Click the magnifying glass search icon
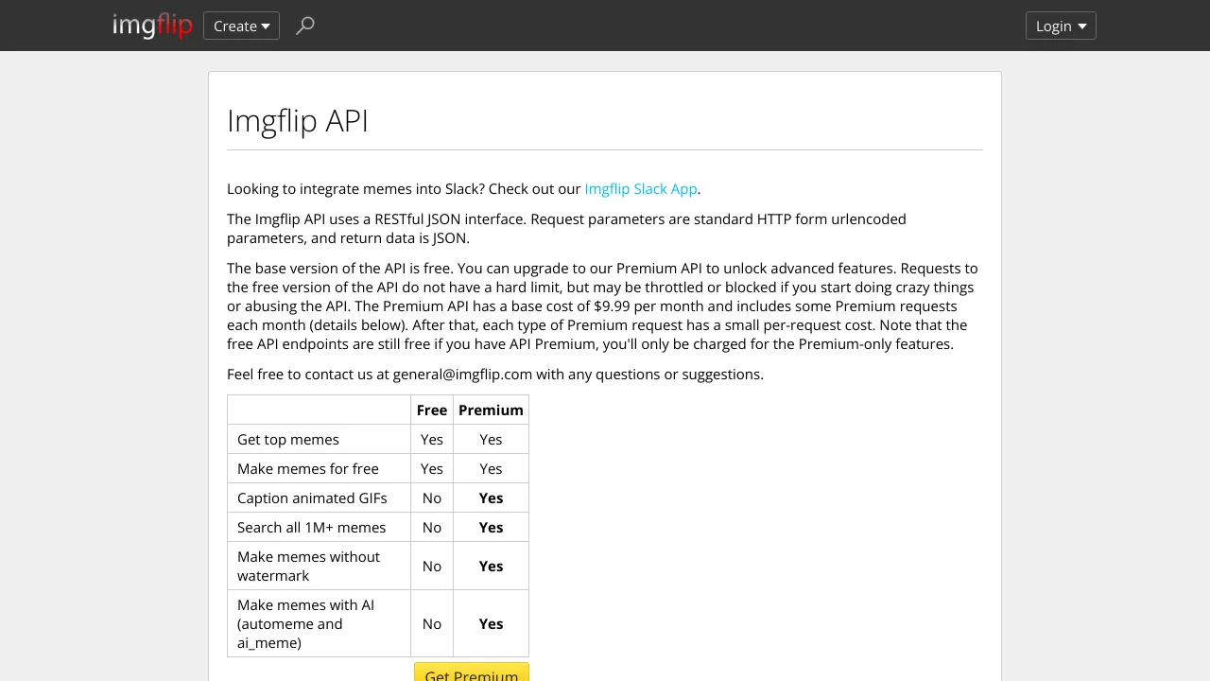The height and width of the screenshot is (681, 1210). coord(304,26)
